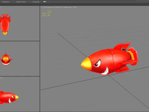Switch to the Populate ribbon tab
The width and height of the screenshot is (149, 112).
click(36, 2)
